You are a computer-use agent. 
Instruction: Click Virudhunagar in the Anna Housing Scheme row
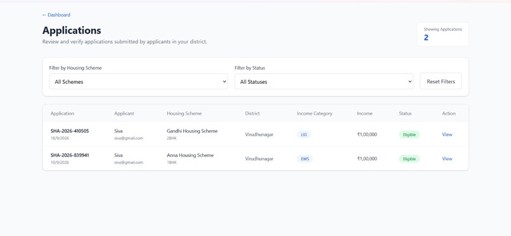tap(259, 159)
